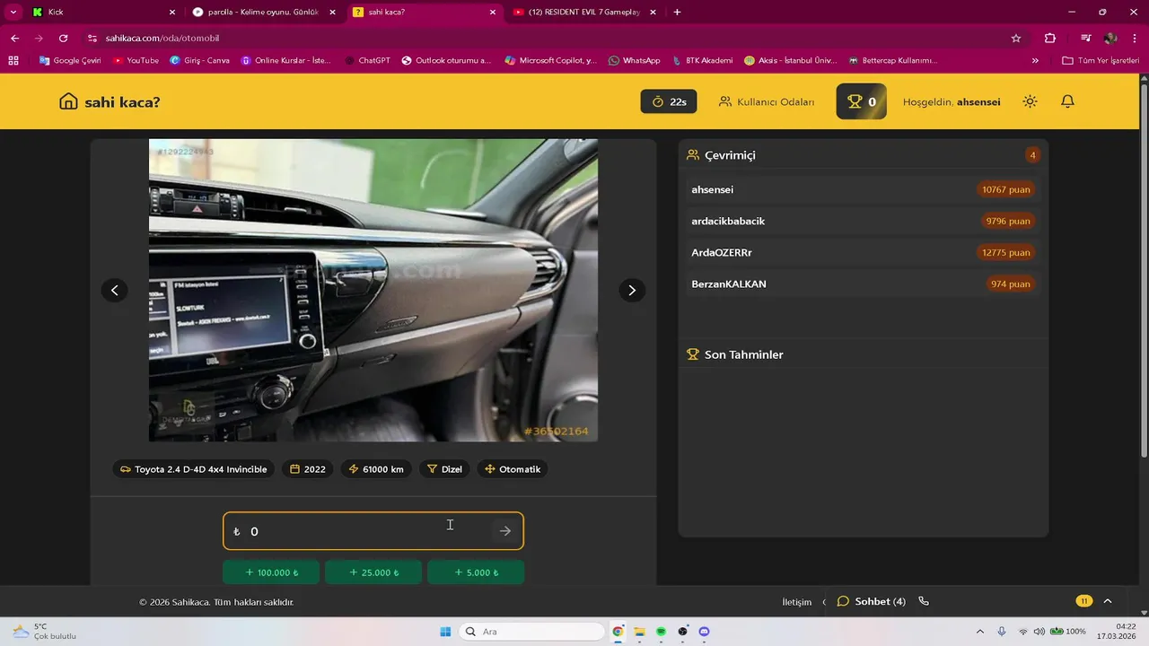
Task: Add 25.000 ₺ to the guess
Action: pos(373,572)
